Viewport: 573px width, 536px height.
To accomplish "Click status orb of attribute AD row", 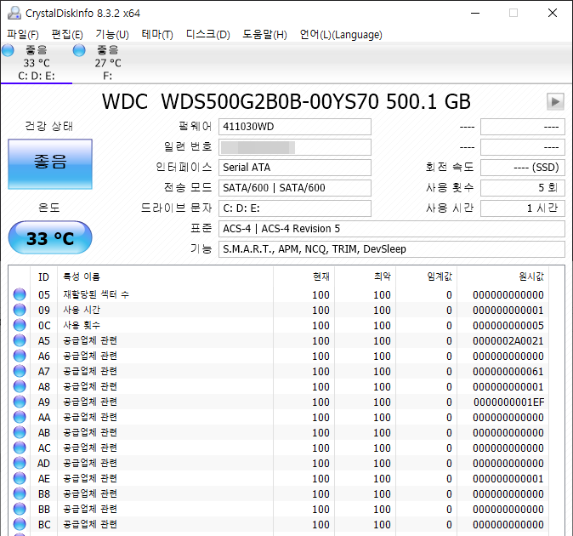I will pyautogui.click(x=20, y=463).
